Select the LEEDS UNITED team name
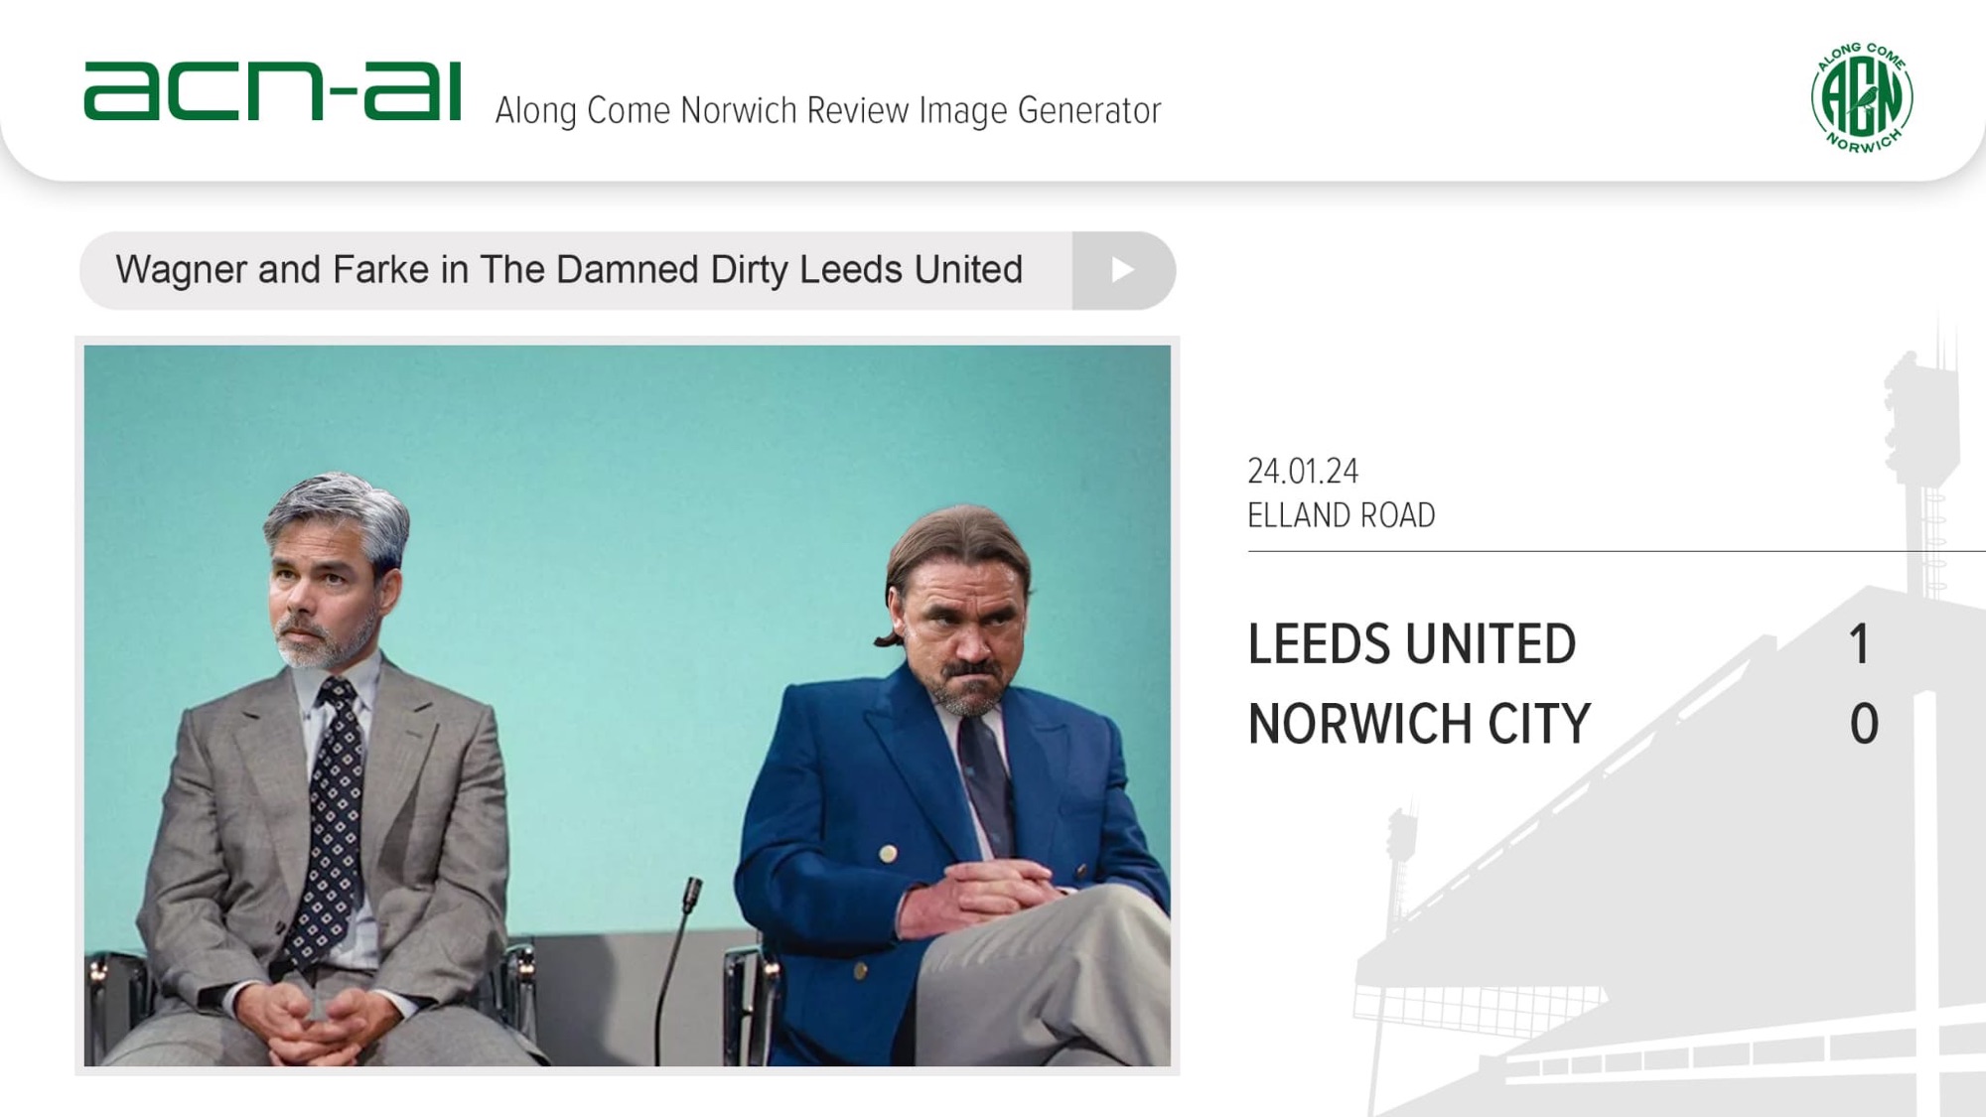1986x1117 pixels. point(1412,644)
